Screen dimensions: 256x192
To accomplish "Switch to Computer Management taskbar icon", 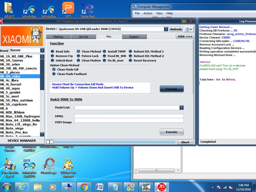I will tap(68, 187).
